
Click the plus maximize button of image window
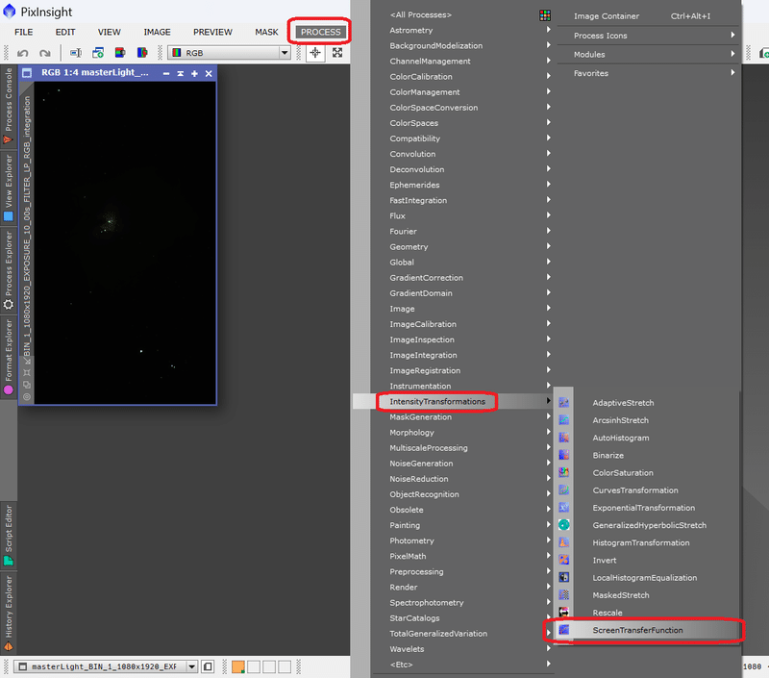[194, 74]
